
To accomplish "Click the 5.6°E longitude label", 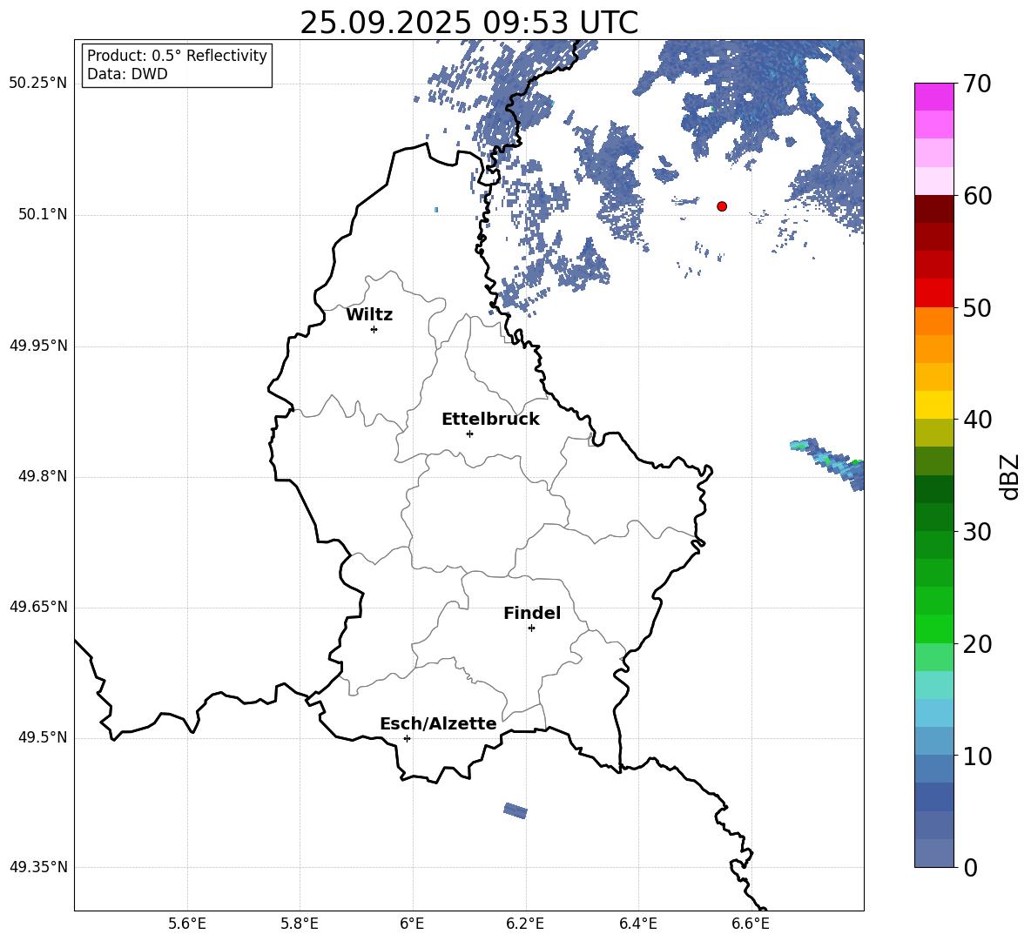I will coord(187,924).
